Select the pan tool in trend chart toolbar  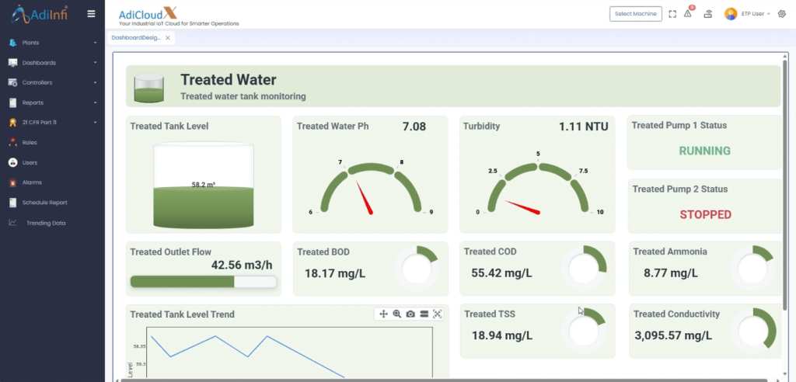[x=384, y=314]
